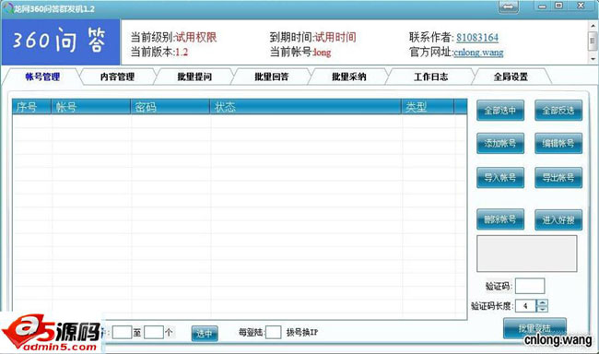
Task: Click the 试用时间 expiry text
Action: [335, 38]
